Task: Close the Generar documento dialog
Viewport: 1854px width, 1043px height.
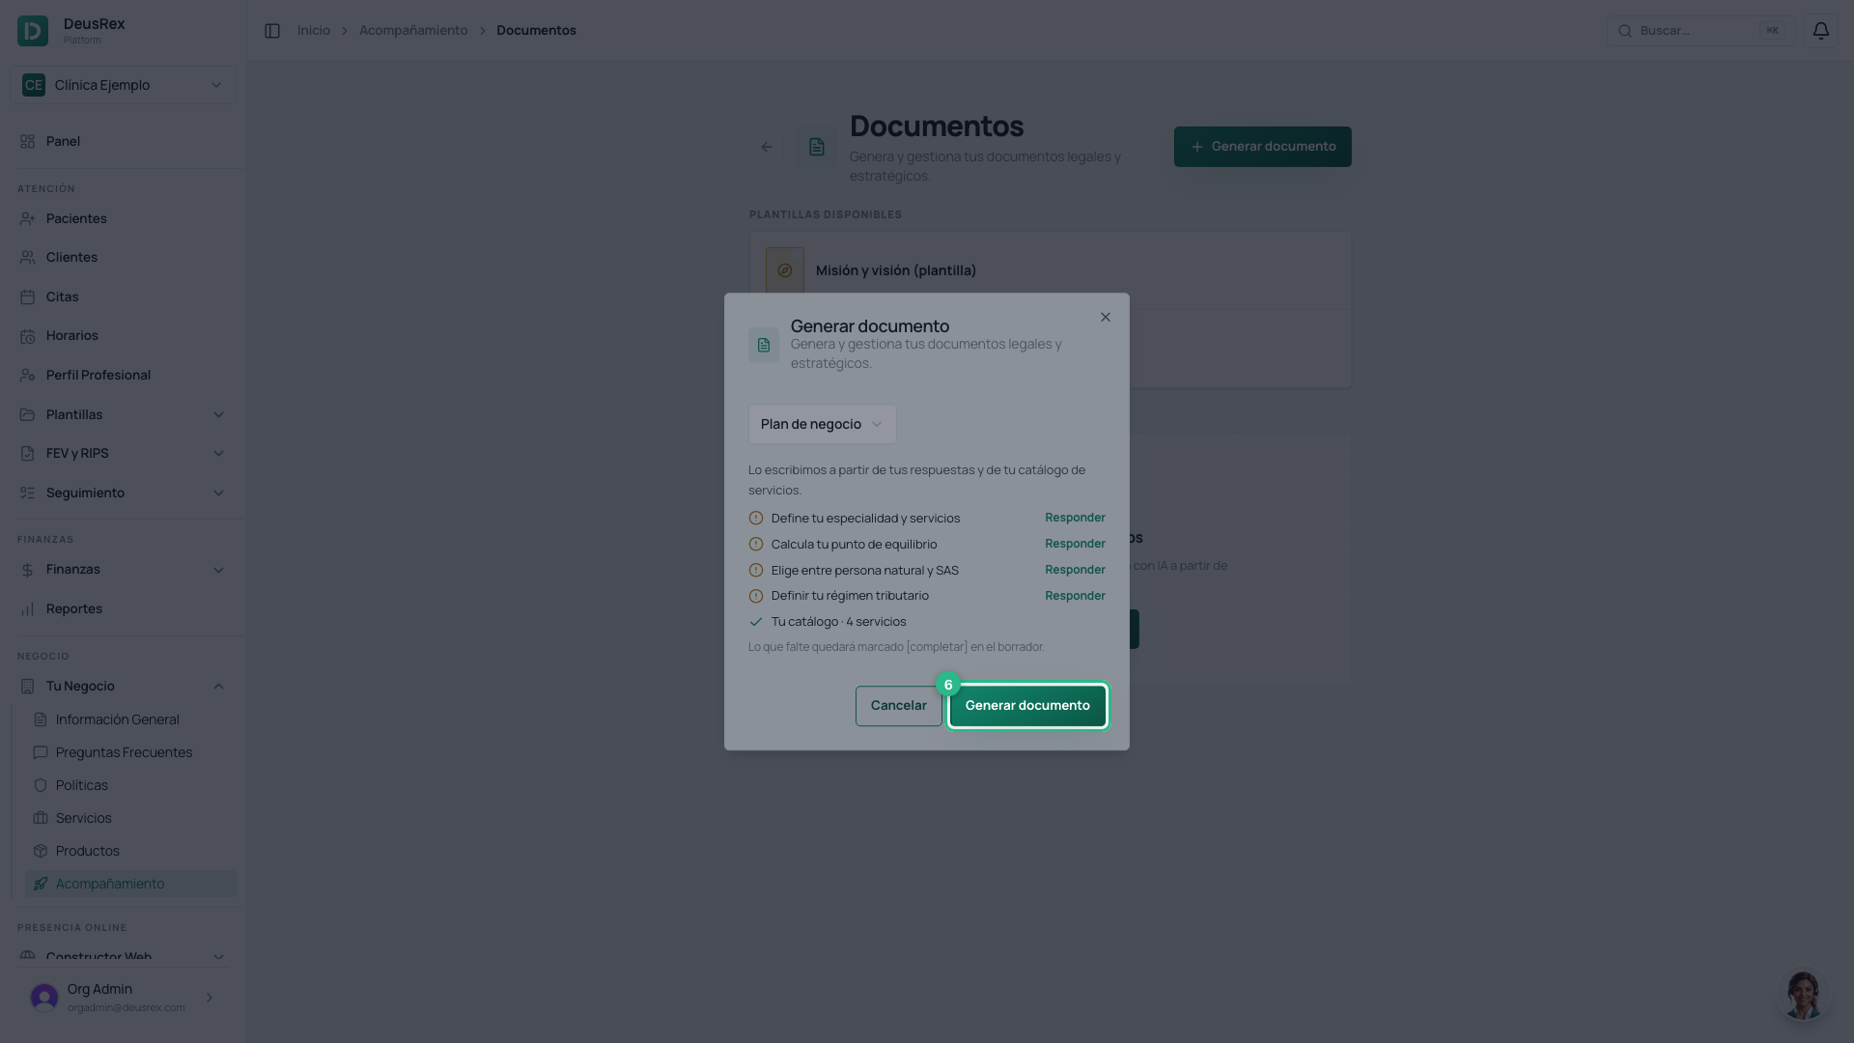Action: (1106, 318)
